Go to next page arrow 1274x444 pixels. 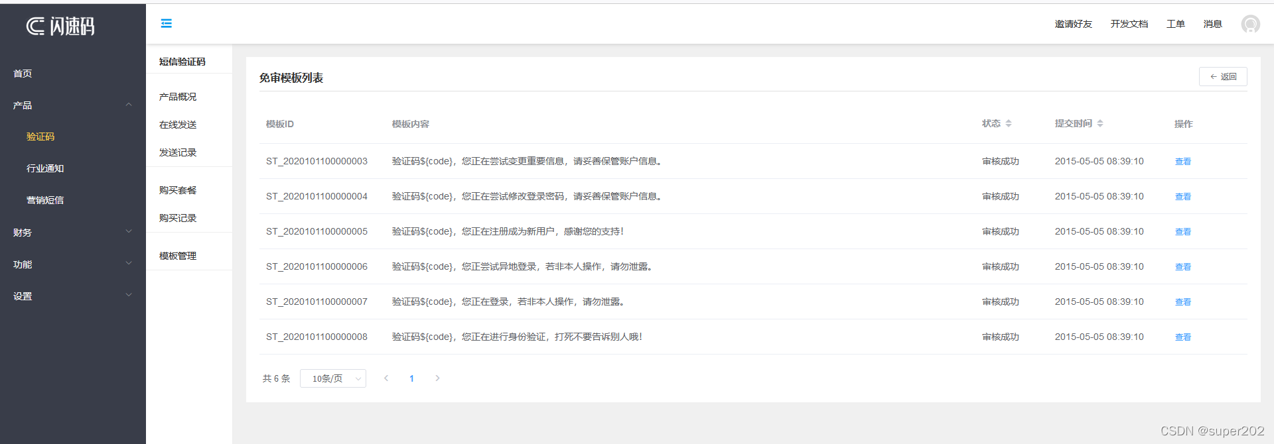point(437,378)
